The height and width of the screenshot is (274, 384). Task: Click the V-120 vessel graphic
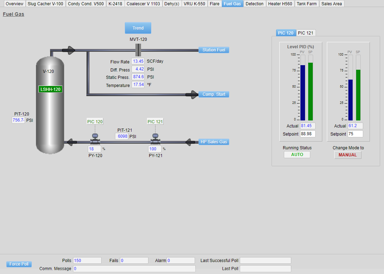[x=50, y=105]
